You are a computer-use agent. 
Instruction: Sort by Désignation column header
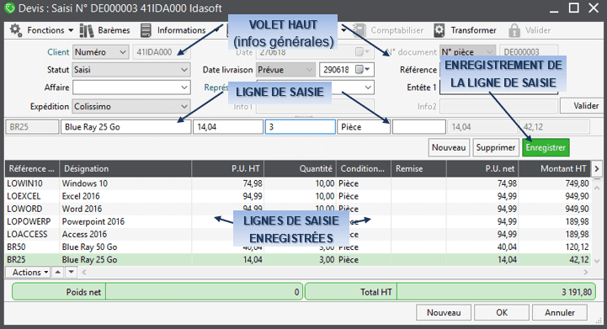[x=125, y=168]
